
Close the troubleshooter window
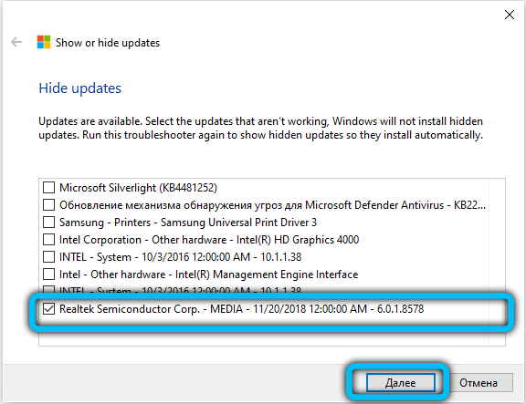[x=510, y=15]
